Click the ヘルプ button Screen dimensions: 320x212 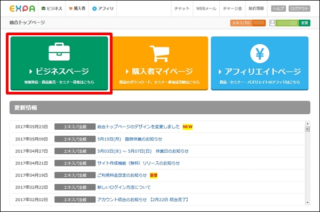[278, 9]
